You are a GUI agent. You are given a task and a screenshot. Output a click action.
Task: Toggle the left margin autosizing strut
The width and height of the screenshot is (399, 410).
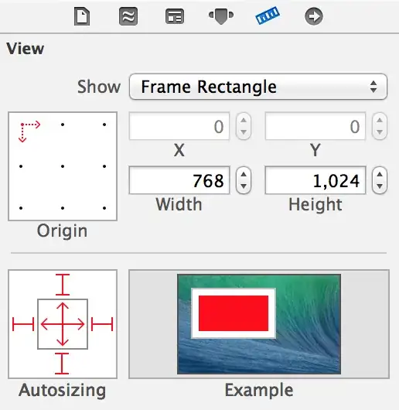pos(23,324)
